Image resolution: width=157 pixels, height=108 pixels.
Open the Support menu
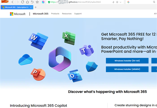point(78,14)
